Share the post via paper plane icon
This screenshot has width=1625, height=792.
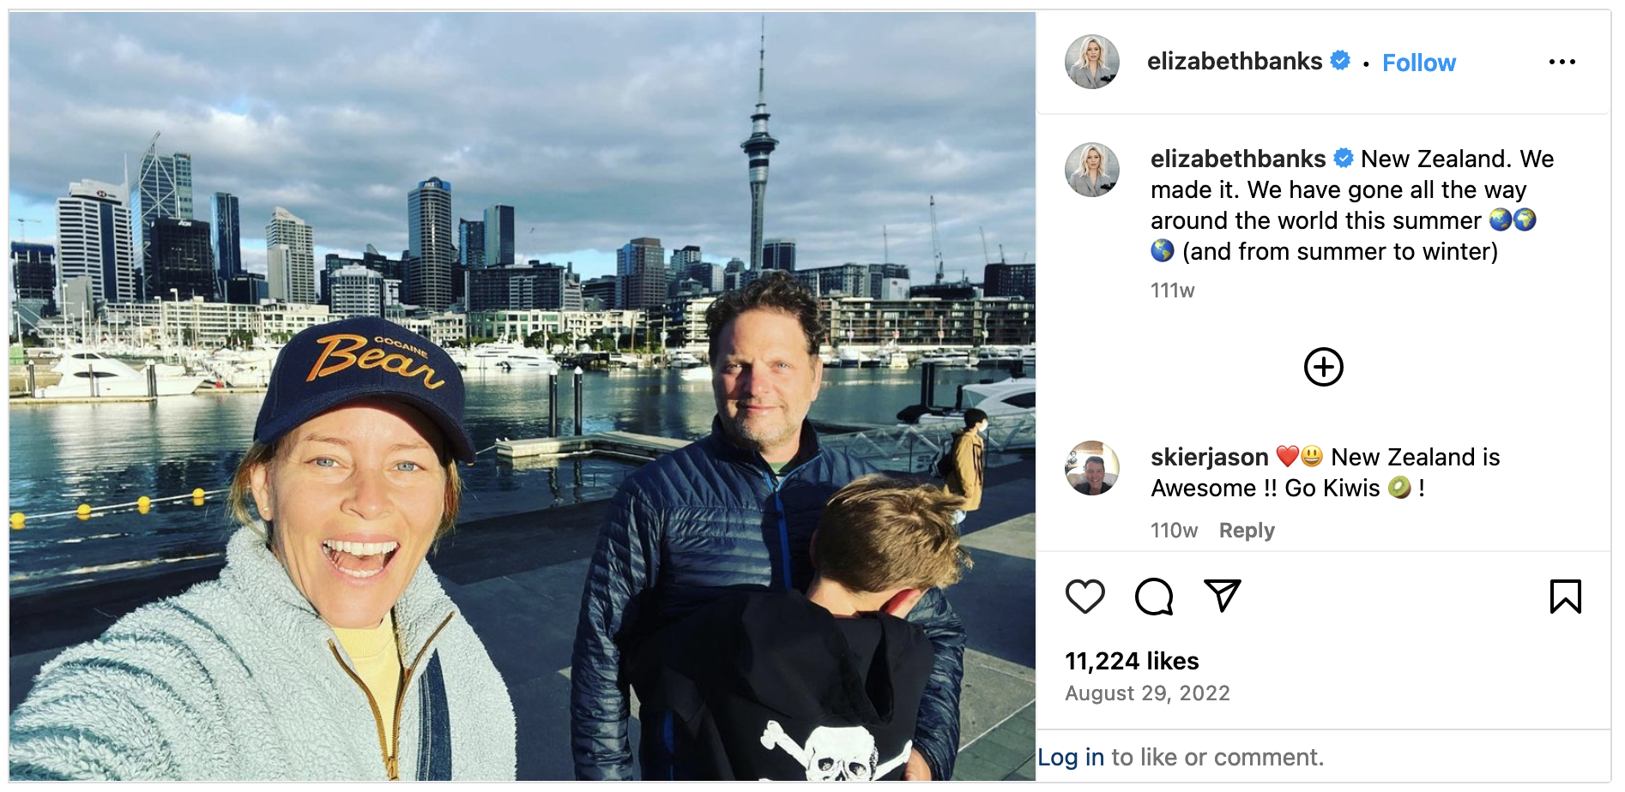tap(1223, 595)
